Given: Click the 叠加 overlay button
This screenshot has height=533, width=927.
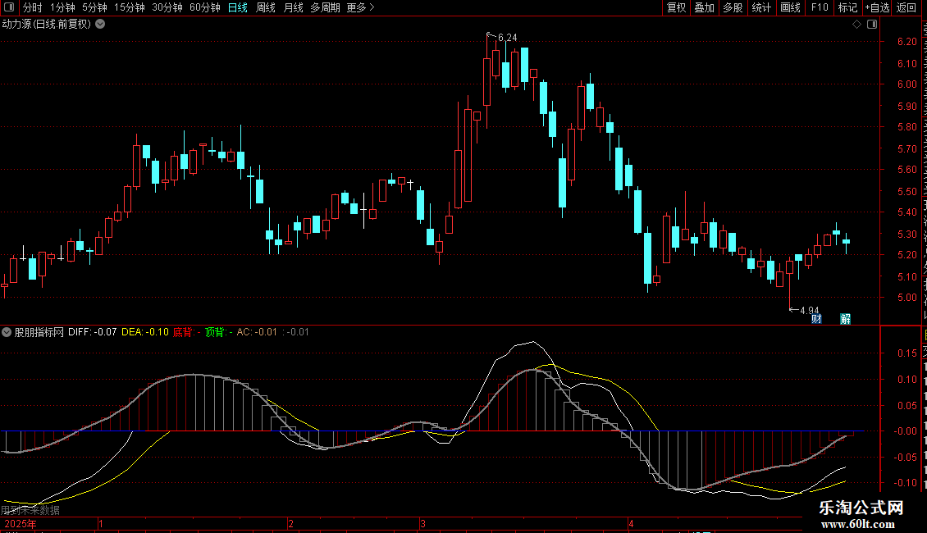Looking at the screenshot, I should [705, 7].
